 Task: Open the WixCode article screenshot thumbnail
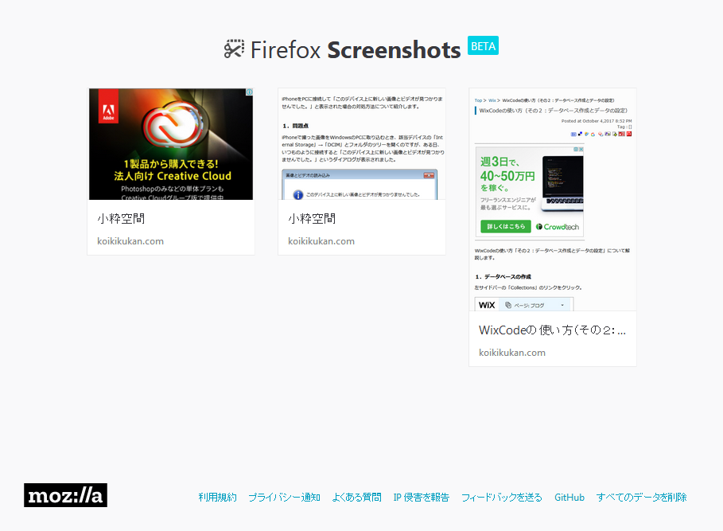point(553,199)
